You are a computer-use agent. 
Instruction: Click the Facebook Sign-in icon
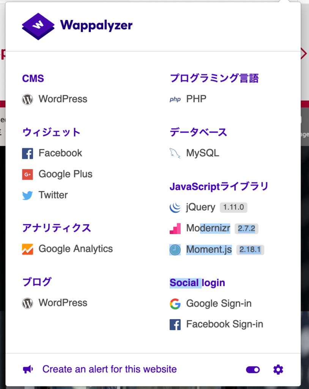[x=175, y=325]
